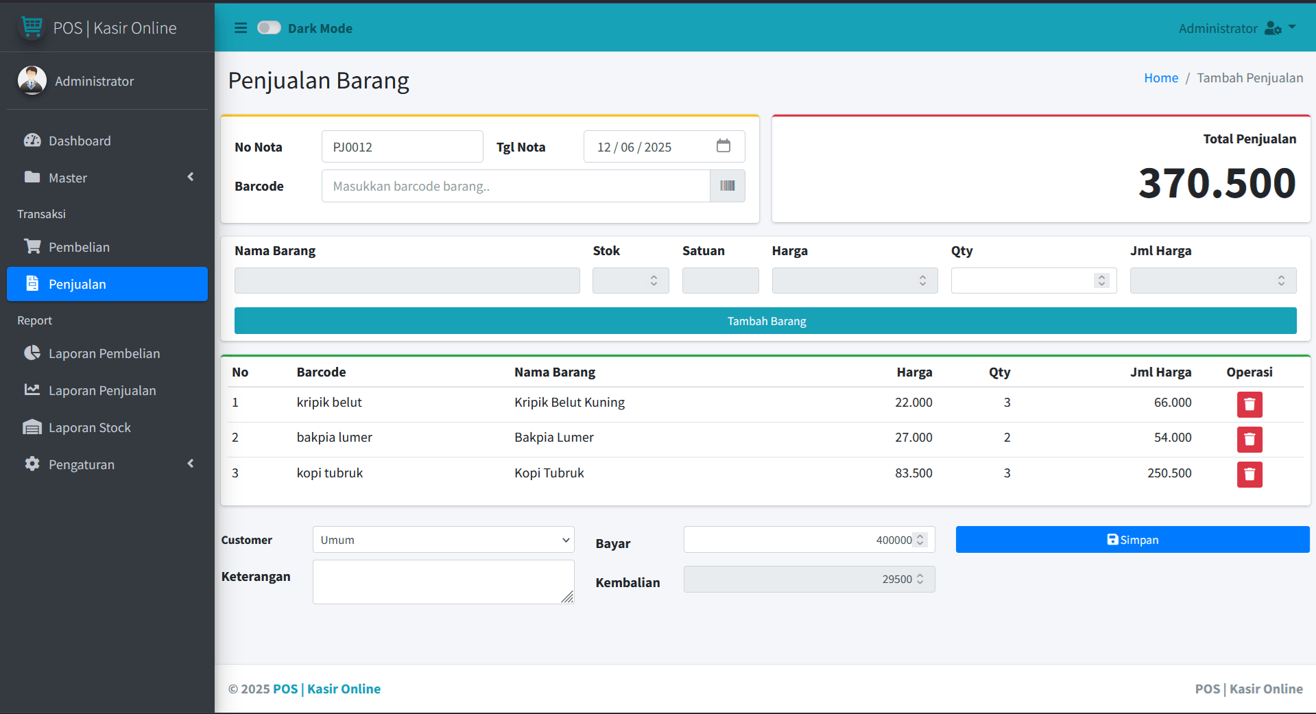This screenshot has width=1316, height=714.
Task: Click the Laporan Penjualan line chart icon
Action: tap(32, 390)
